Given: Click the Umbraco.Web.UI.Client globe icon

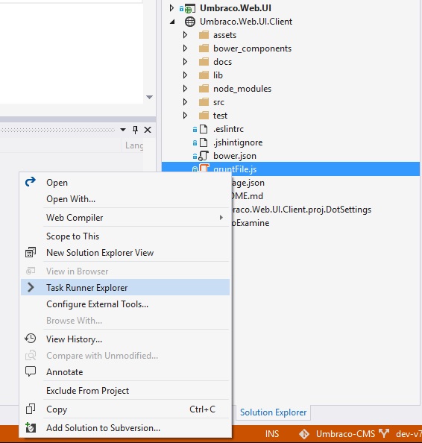Looking at the screenshot, I should tap(190, 22).
